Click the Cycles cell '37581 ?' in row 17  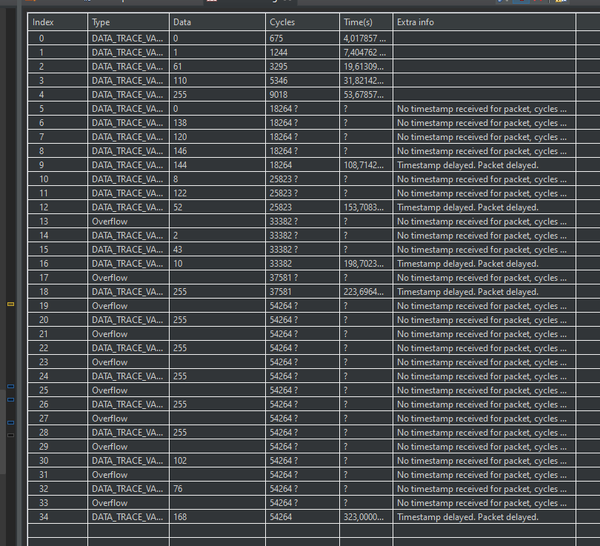302,278
